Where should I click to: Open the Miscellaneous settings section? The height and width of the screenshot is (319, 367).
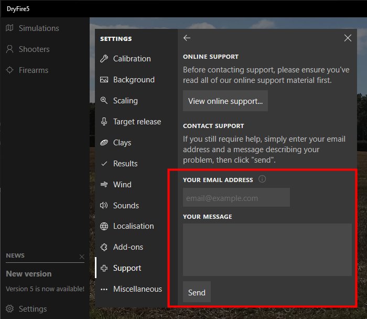(x=137, y=289)
